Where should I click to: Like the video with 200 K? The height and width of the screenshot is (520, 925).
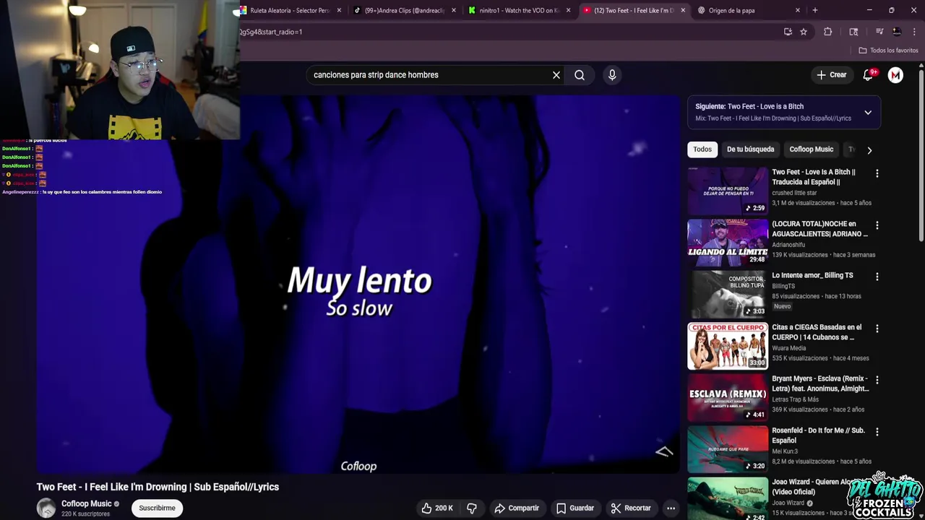pos(438,508)
